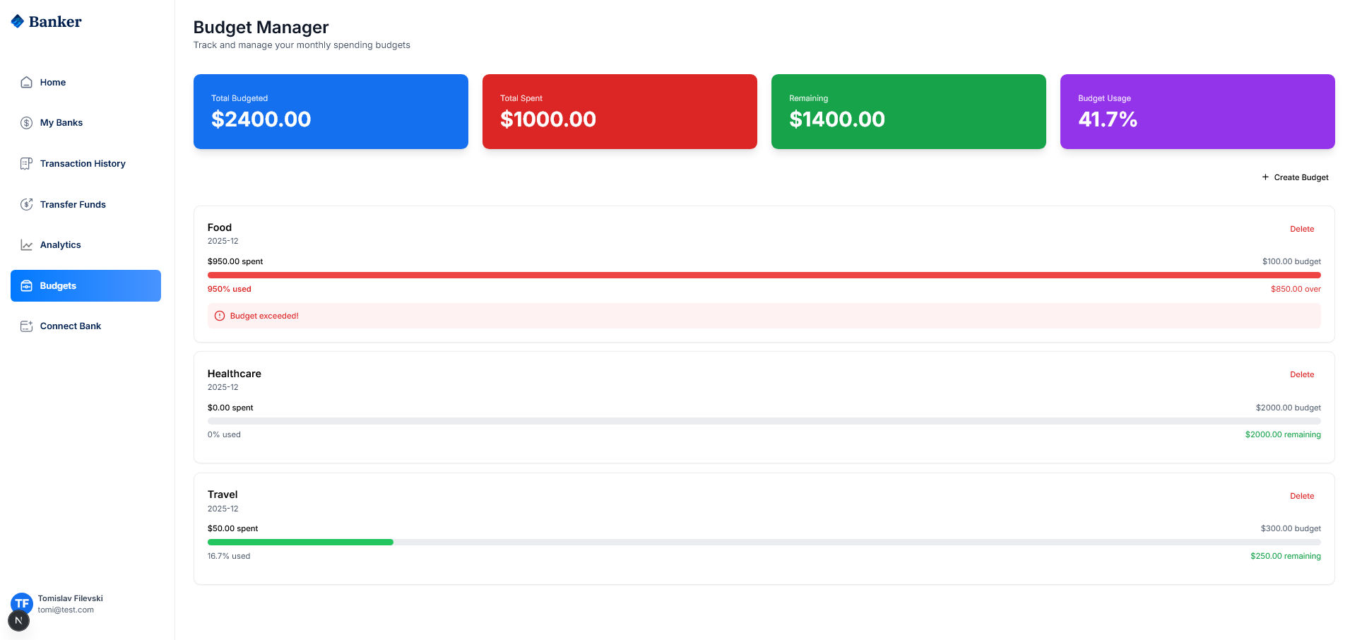Click the Budget exceeded warning icon
This screenshot has width=1350, height=640.
(220, 316)
